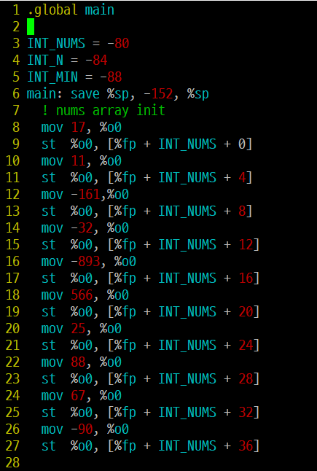Click line number 28 in the gutter
Screen dimensions: 317x471
pyautogui.click(x=12, y=462)
